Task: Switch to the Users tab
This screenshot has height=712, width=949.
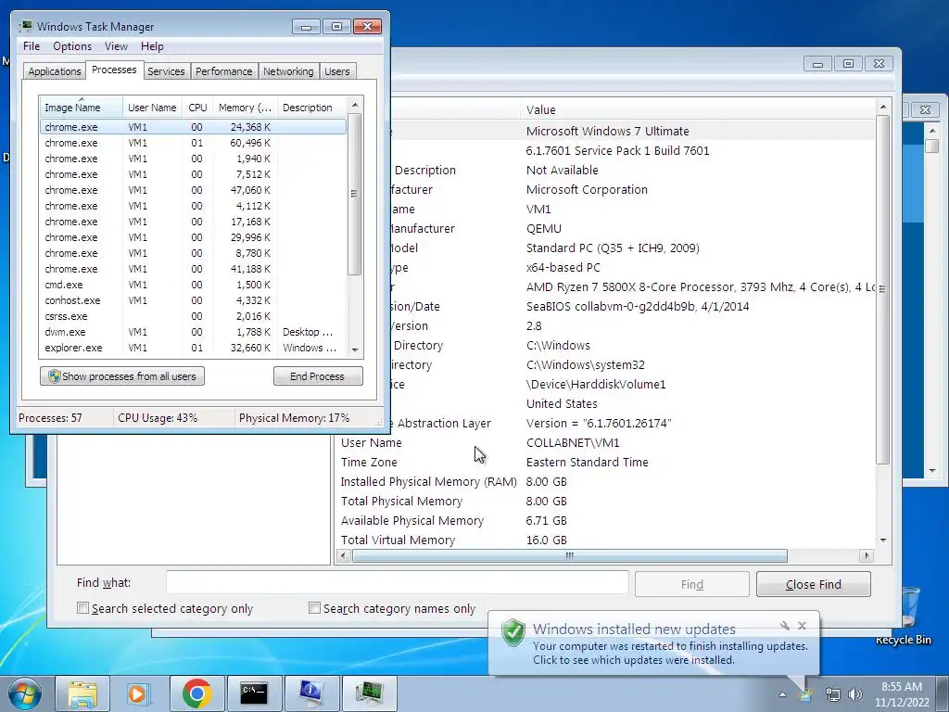Action: coord(337,71)
